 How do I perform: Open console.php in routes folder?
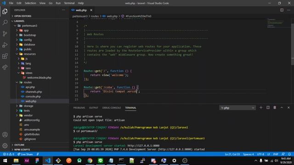40,96
